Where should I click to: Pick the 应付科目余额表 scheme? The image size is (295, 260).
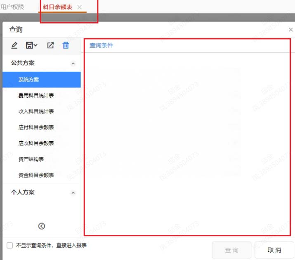pyautogui.click(x=36, y=127)
